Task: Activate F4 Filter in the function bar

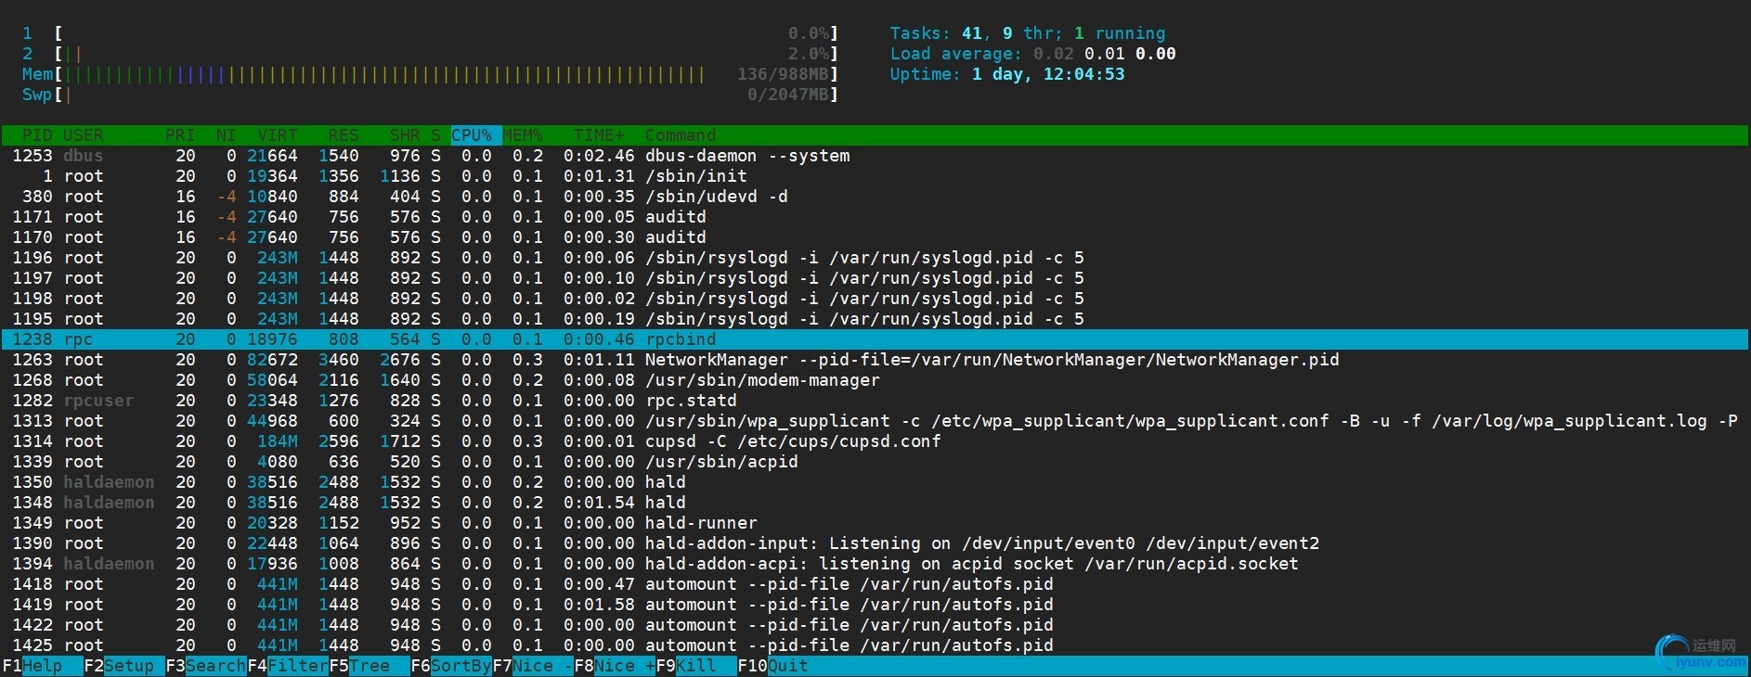Action: 288,666
